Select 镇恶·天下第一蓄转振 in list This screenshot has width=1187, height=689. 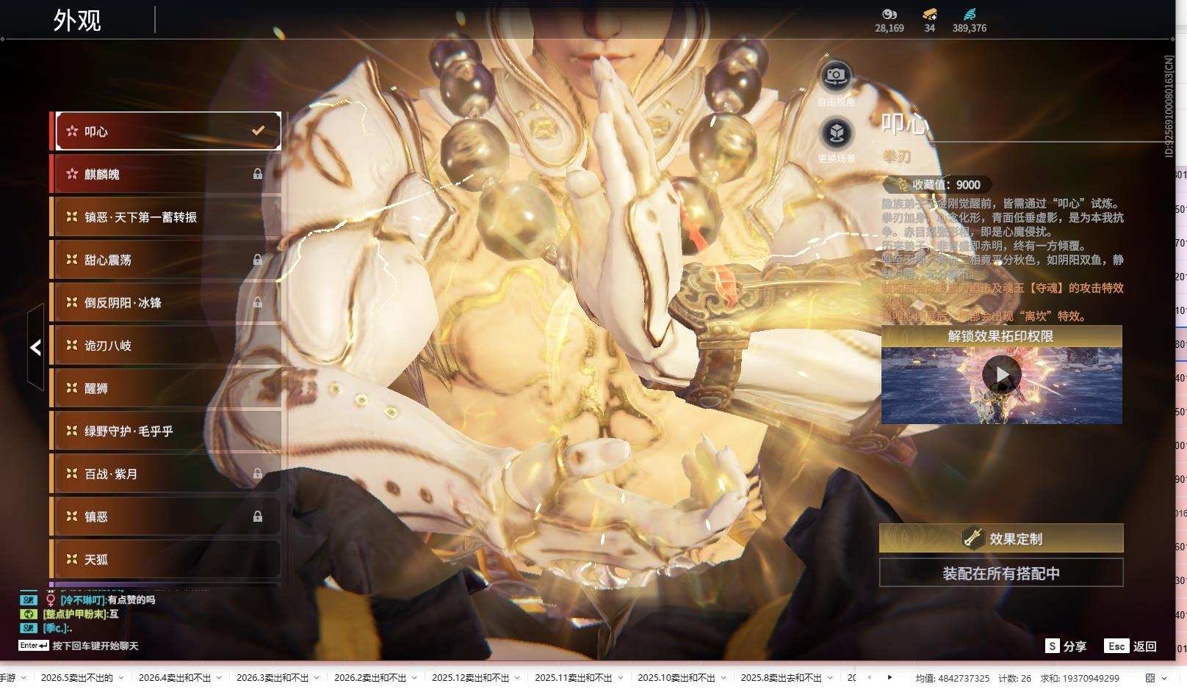(x=167, y=216)
